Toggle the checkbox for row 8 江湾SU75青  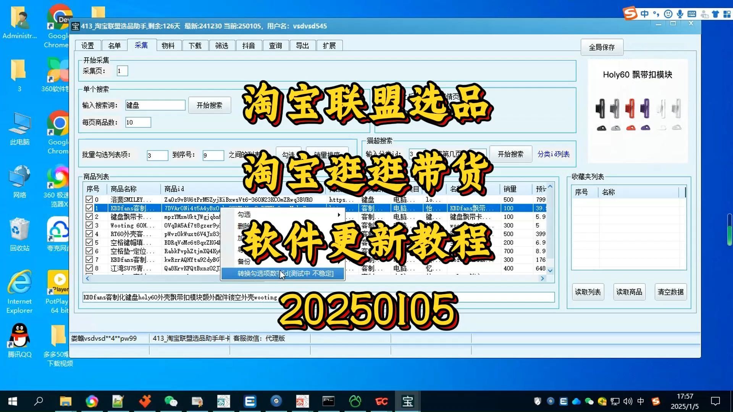[x=89, y=268]
